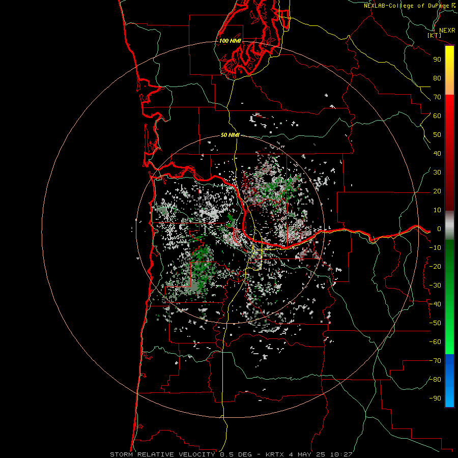458x458 pixels.
Task: Click the -90 label on the velocity scale
Action: coord(435,398)
